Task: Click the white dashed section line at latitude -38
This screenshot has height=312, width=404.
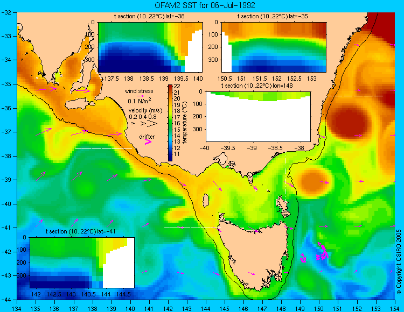Action: [x=103, y=148]
